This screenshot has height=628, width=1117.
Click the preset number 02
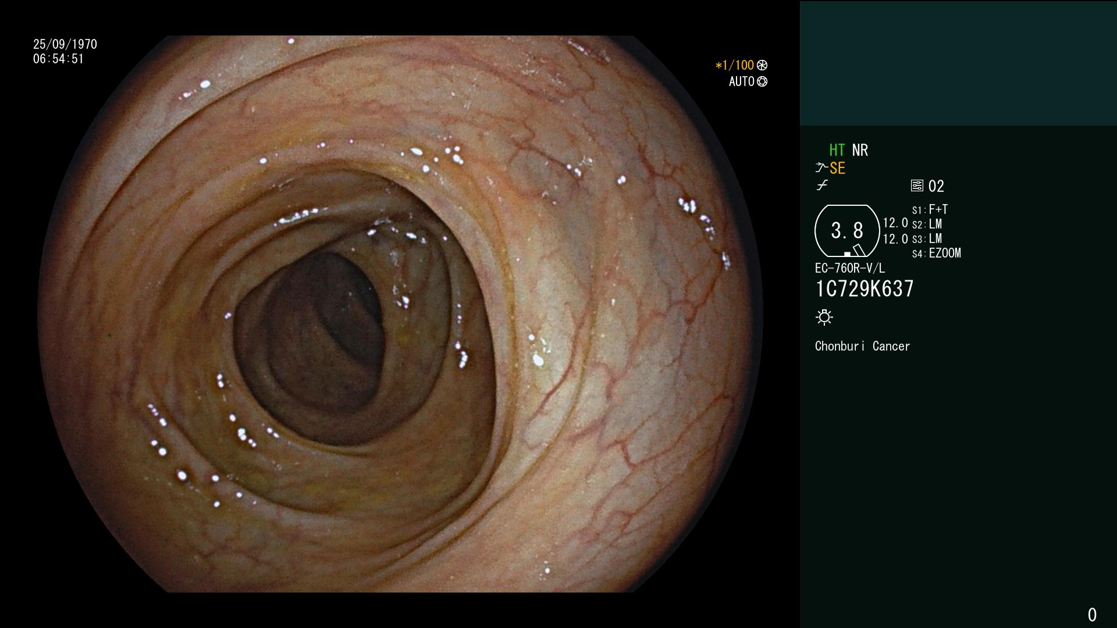click(x=936, y=186)
